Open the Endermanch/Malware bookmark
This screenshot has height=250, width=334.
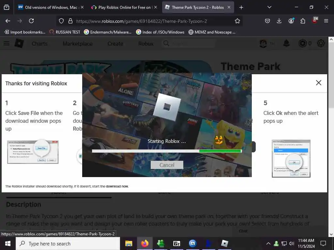pyautogui.click(x=108, y=32)
